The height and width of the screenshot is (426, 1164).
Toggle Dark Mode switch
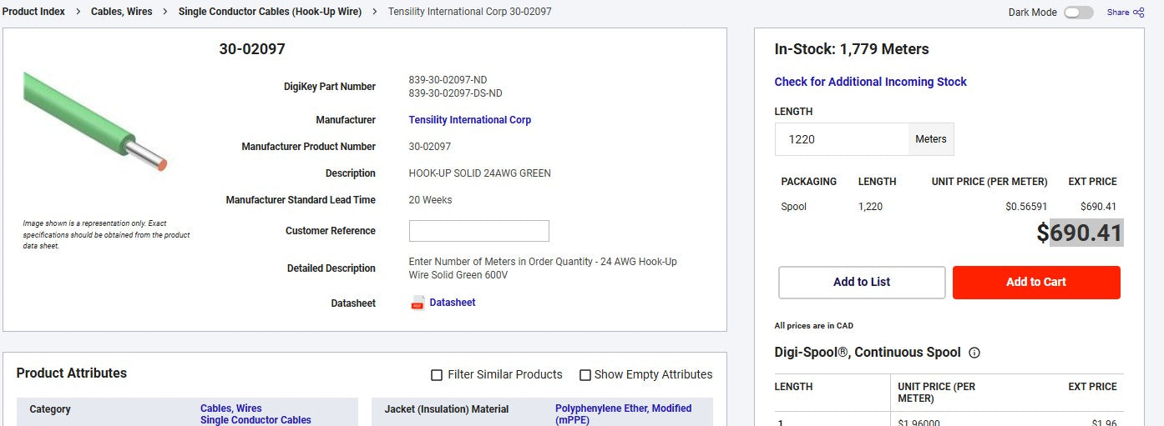(1078, 13)
